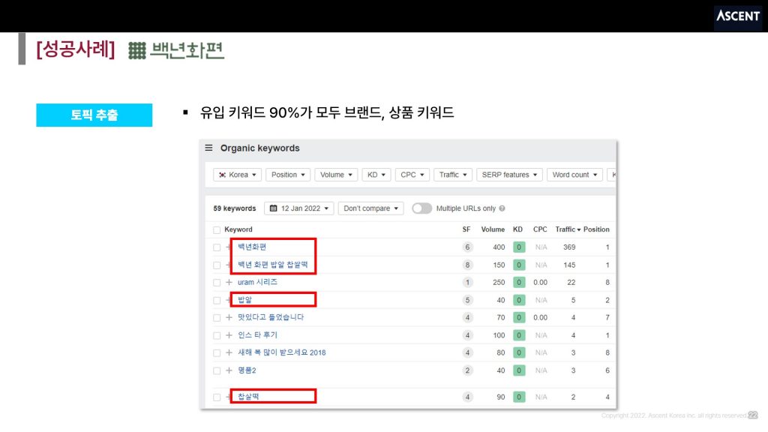This screenshot has width=768, height=432.
Task: Click the plus icon beside 인스 타 후기
Action: [229, 335]
